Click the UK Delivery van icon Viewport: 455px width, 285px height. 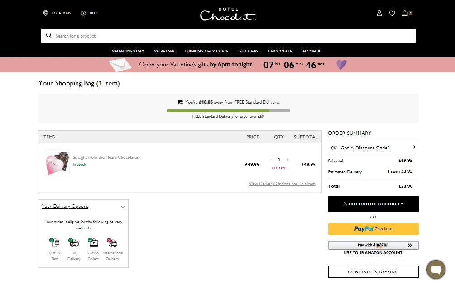tap(74, 243)
